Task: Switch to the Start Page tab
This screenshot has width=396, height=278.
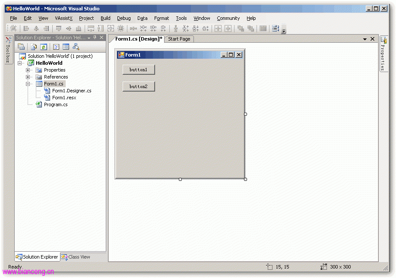Action: (x=179, y=39)
